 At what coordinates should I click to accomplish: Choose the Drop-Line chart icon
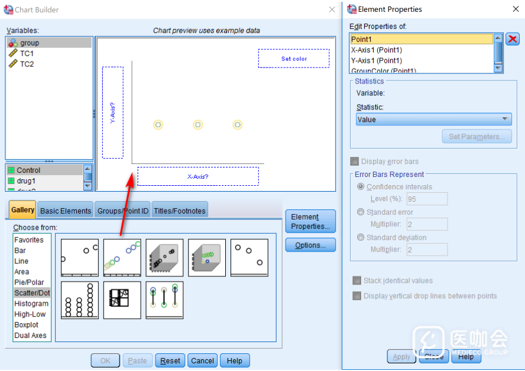165,300
